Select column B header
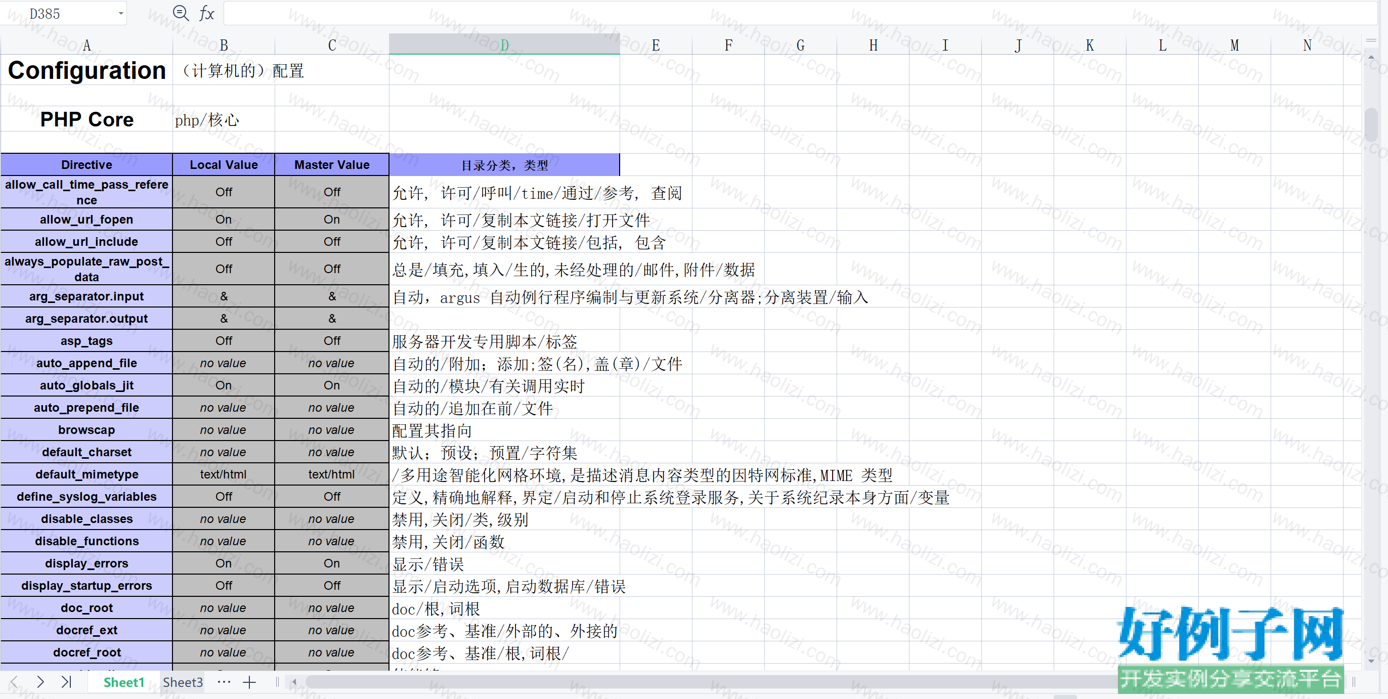Screen dimensions: 1388x699 click(224, 45)
